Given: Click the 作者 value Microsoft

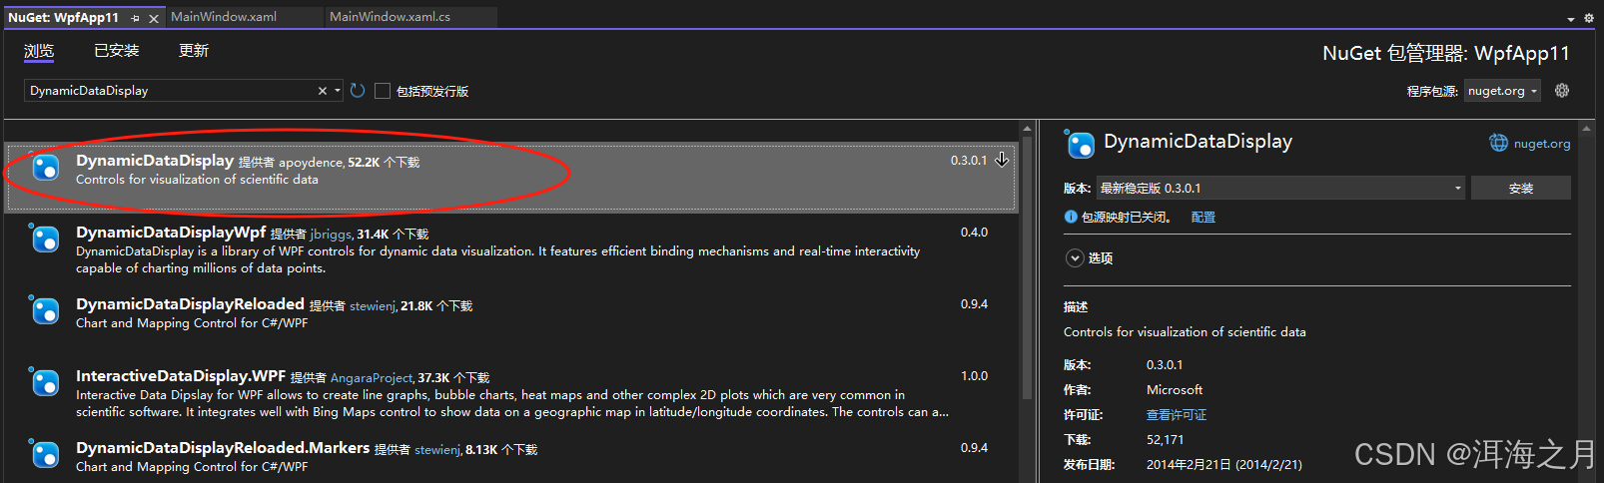Looking at the screenshot, I should [x=1175, y=390].
